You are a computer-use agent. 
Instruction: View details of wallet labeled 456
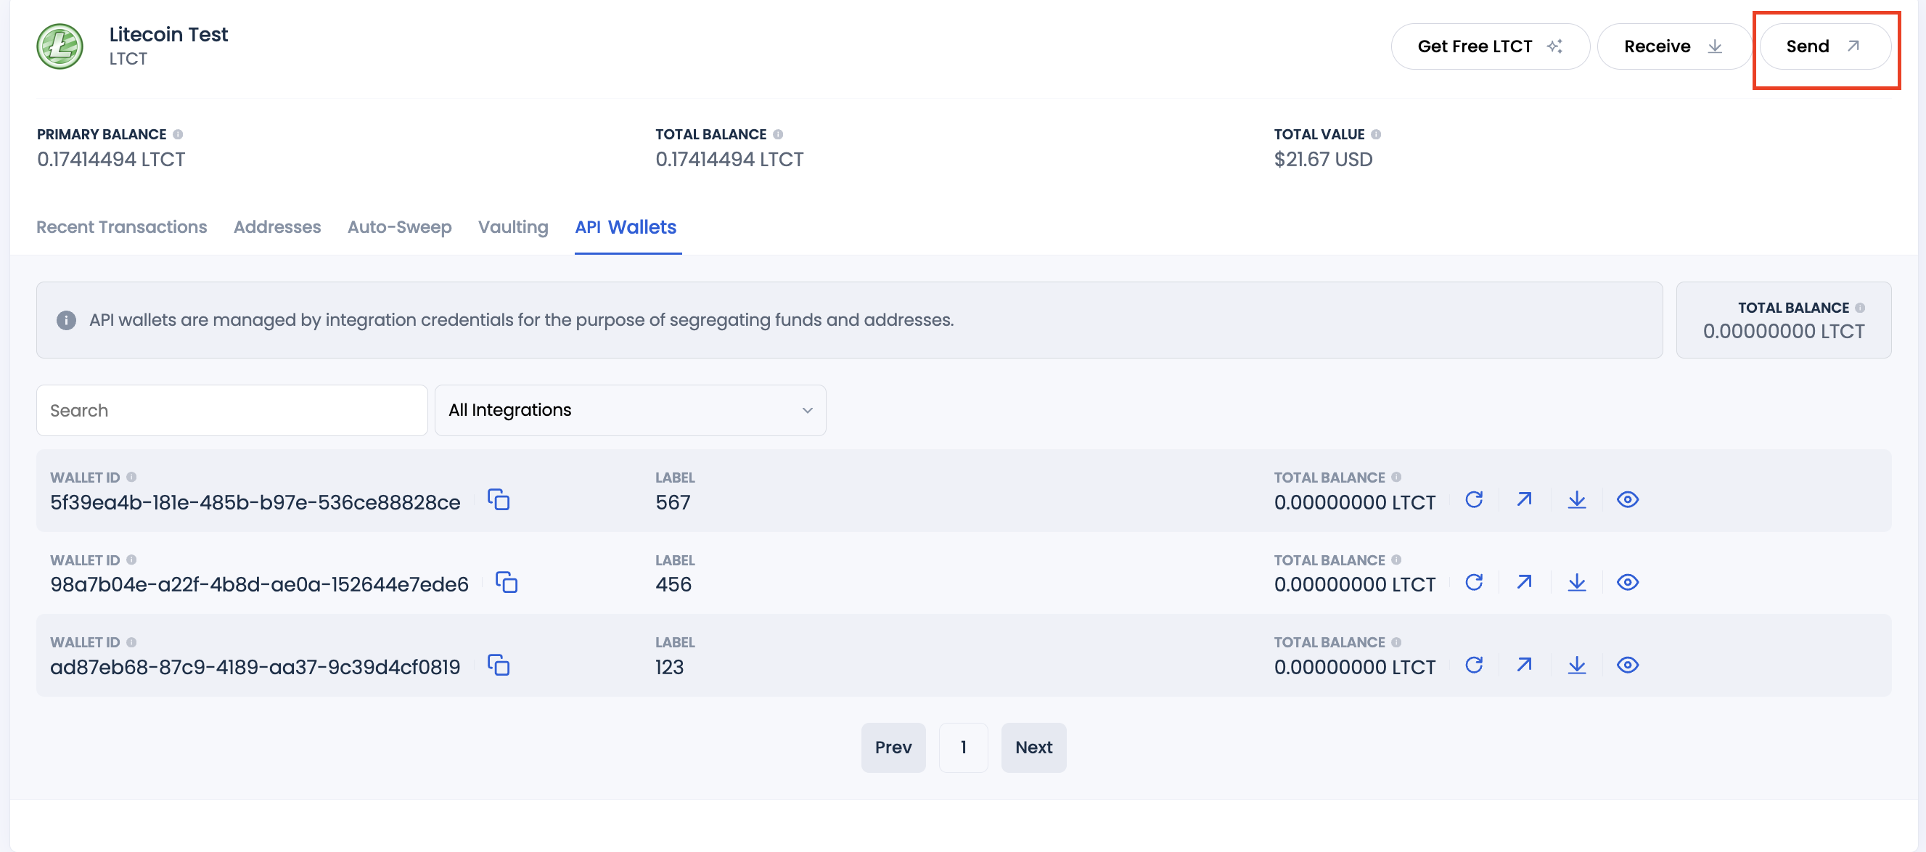pos(1628,583)
